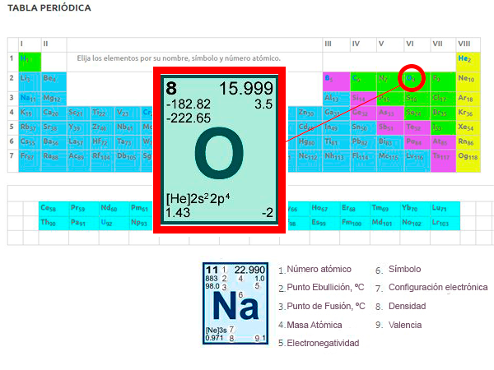Click Strontium Sr38 element
Screen dimensions: 494x370
point(54,128)
